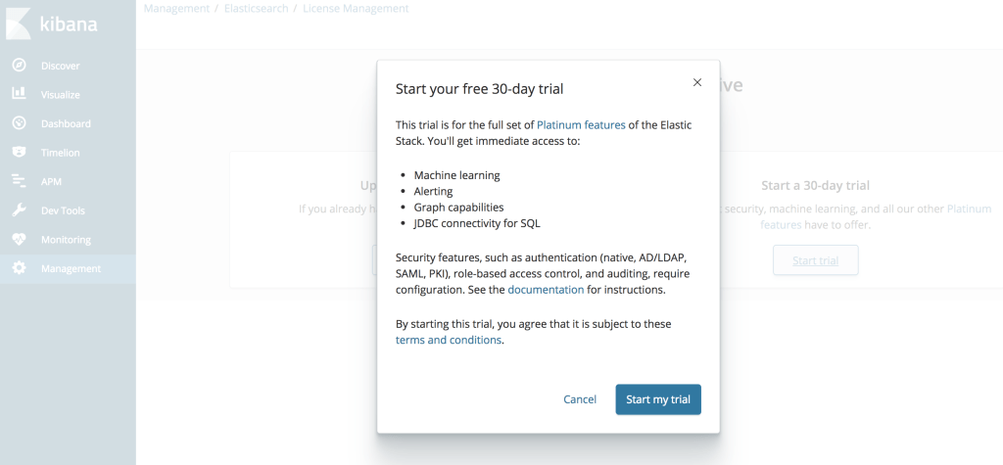The height and width of the screenshot is (465, 1003).
Task: Go to Management breadcrumb
Action: (x=175, y=9)
